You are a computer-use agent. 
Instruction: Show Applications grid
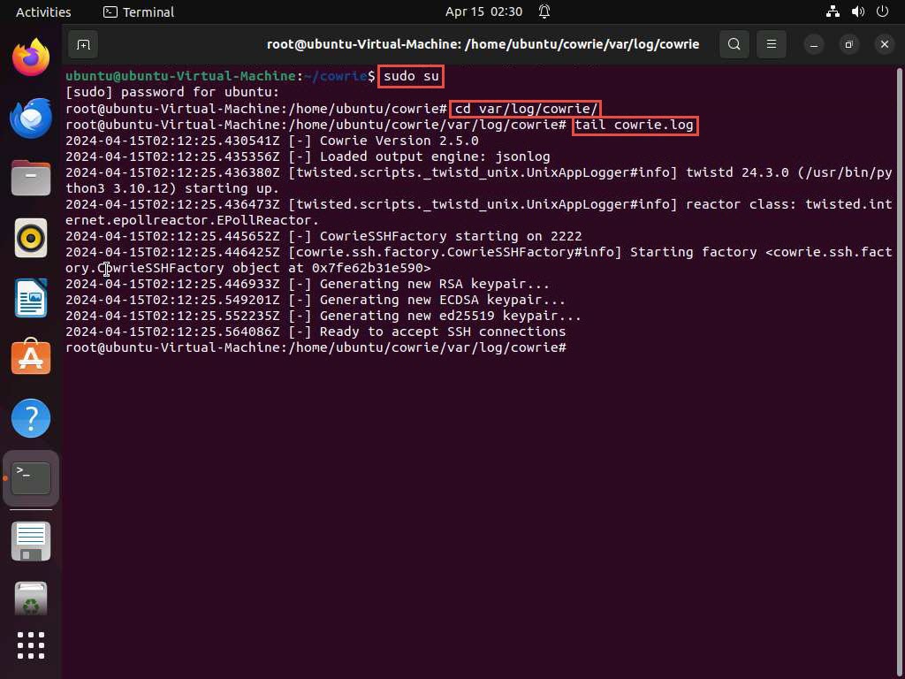(31, 645)
